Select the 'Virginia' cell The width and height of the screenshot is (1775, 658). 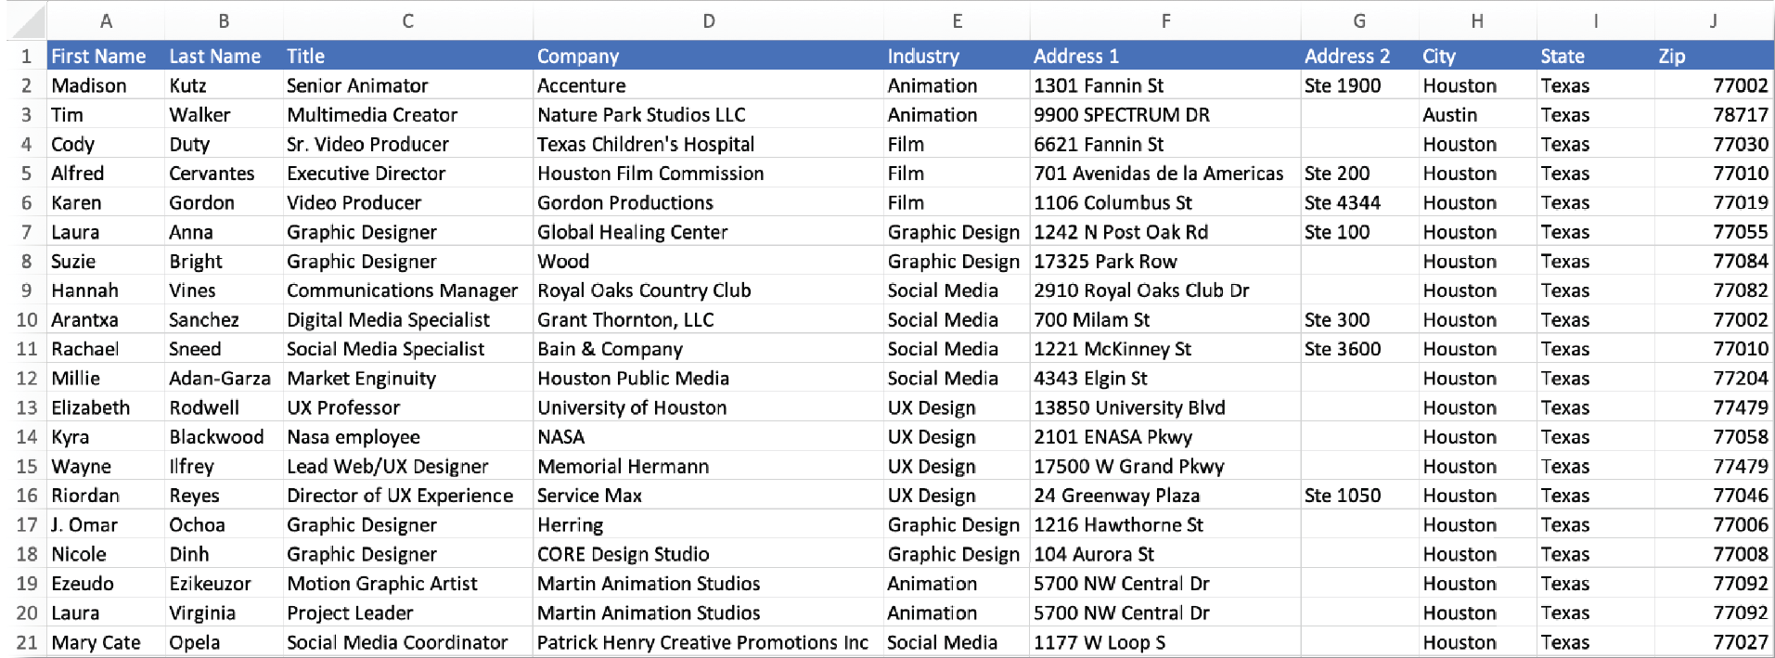224,613
